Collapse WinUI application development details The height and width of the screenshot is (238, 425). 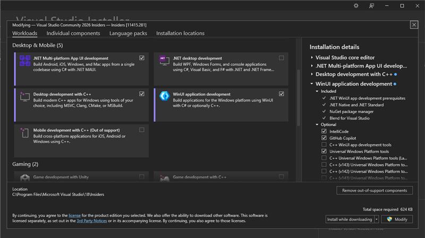(312, 84)
